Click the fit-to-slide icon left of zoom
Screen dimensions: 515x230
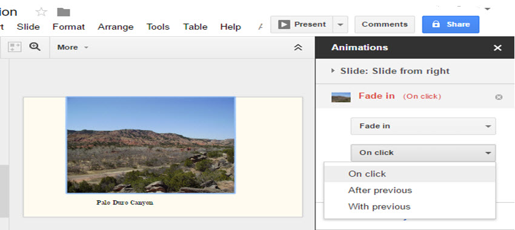click(15, 47)
